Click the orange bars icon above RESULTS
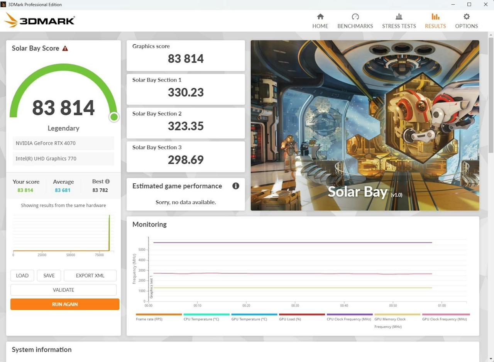Viewport: 494px width, 362px height. pyautogui.click(x=435, y=17)
